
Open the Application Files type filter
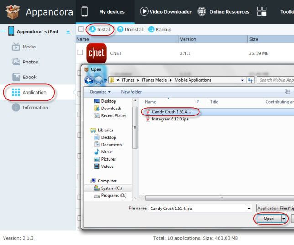pyautogui.click(x=275, y=208)
